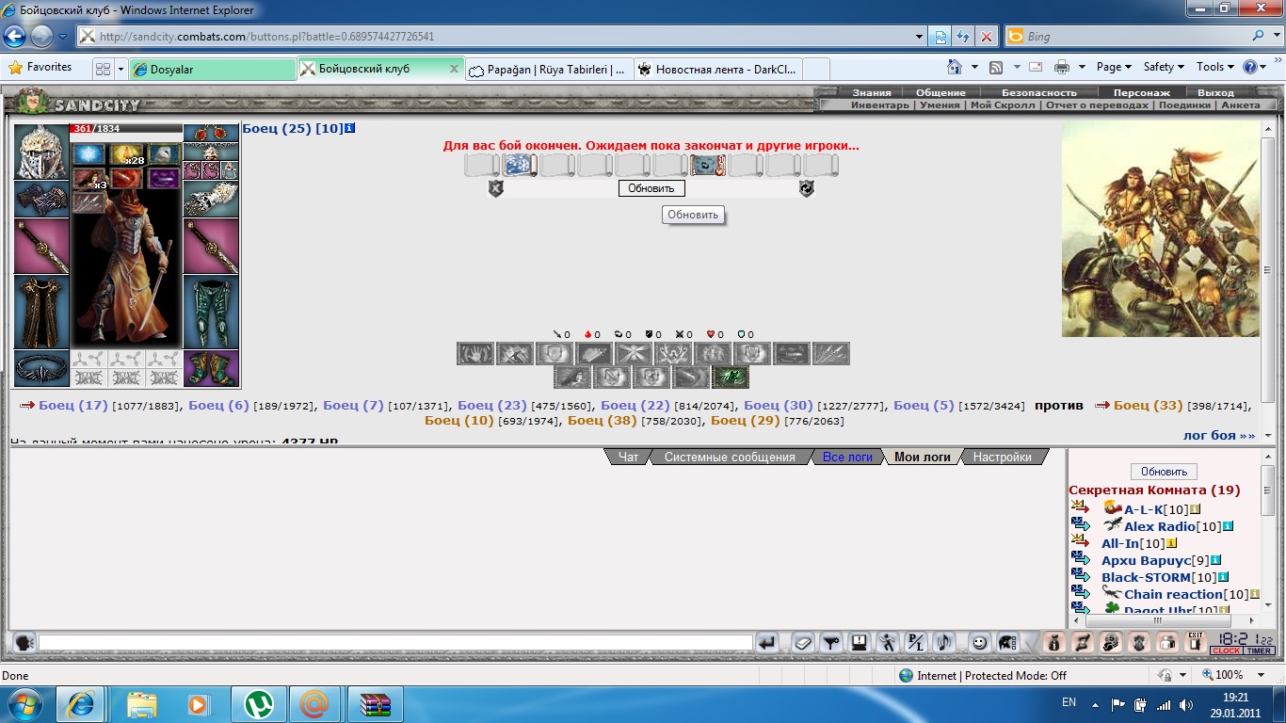This screenshot has height=723, width=1286.
Task: Click private message arrows icon for Black-STORM
Action: pos(1081,576)
